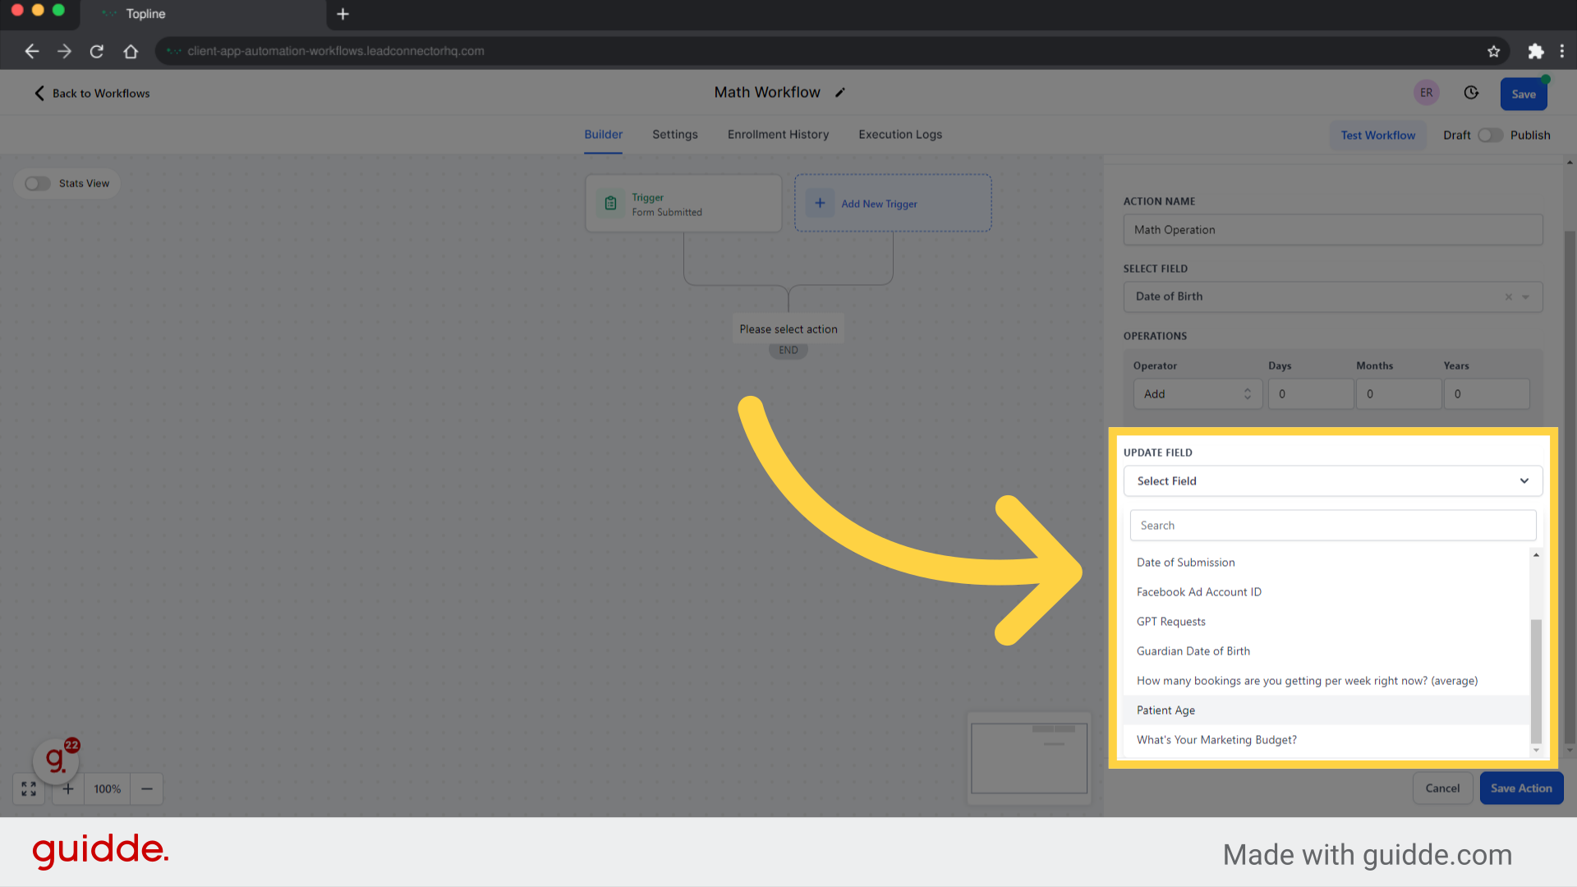Click the browser forward arrow
The image size is (1577, 887).
(64, 51)
